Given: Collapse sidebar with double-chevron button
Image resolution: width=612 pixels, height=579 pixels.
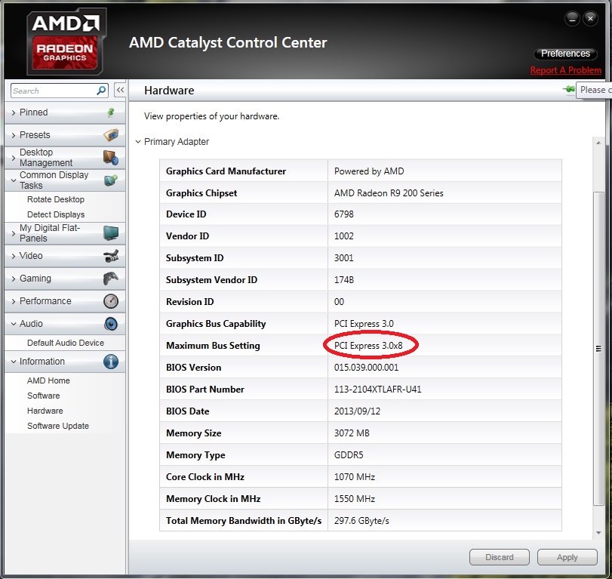Looking at the screenshot, I should pyautogui.click(x=120, y=90).
